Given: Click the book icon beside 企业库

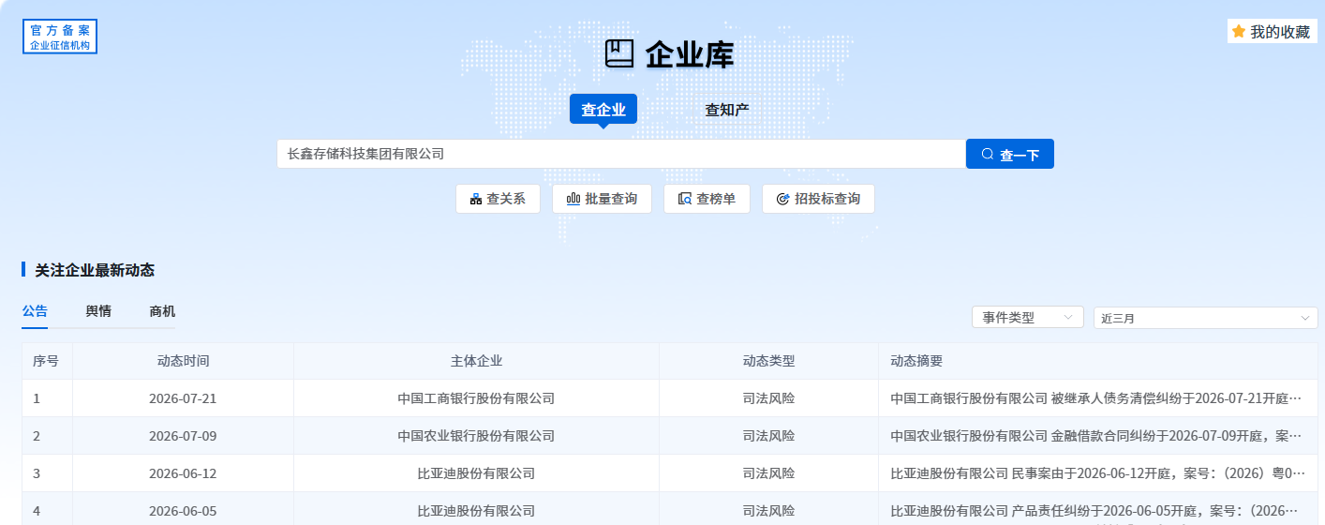Looking at the screenshot, I should [x=619, y=53].
